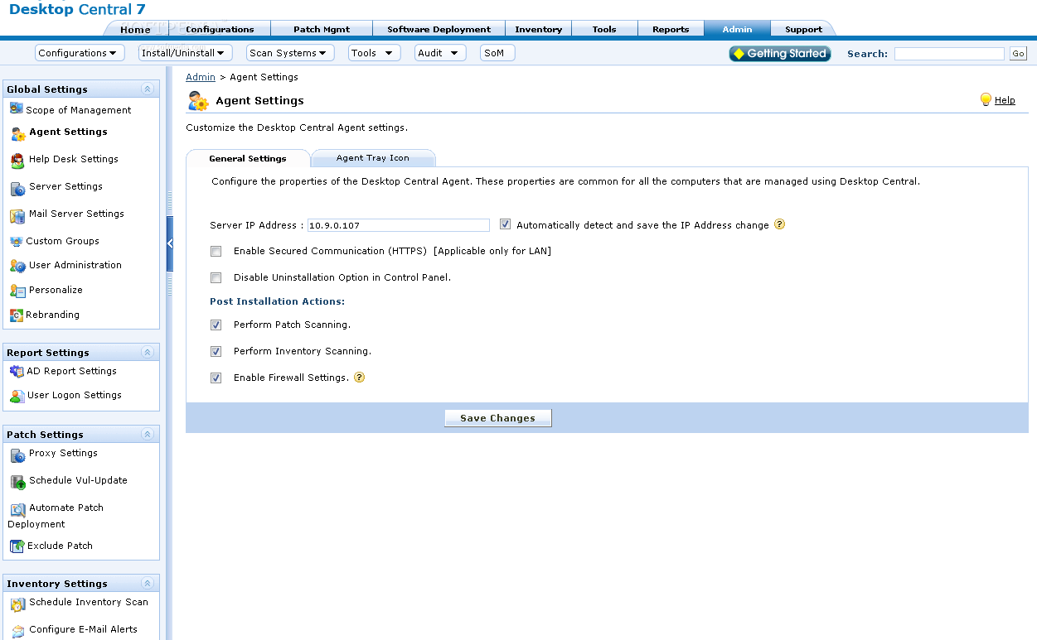Screen dimensions: 1037x640
Task: Collapse the Report Settings panel
Action: (x=148, y=353)
